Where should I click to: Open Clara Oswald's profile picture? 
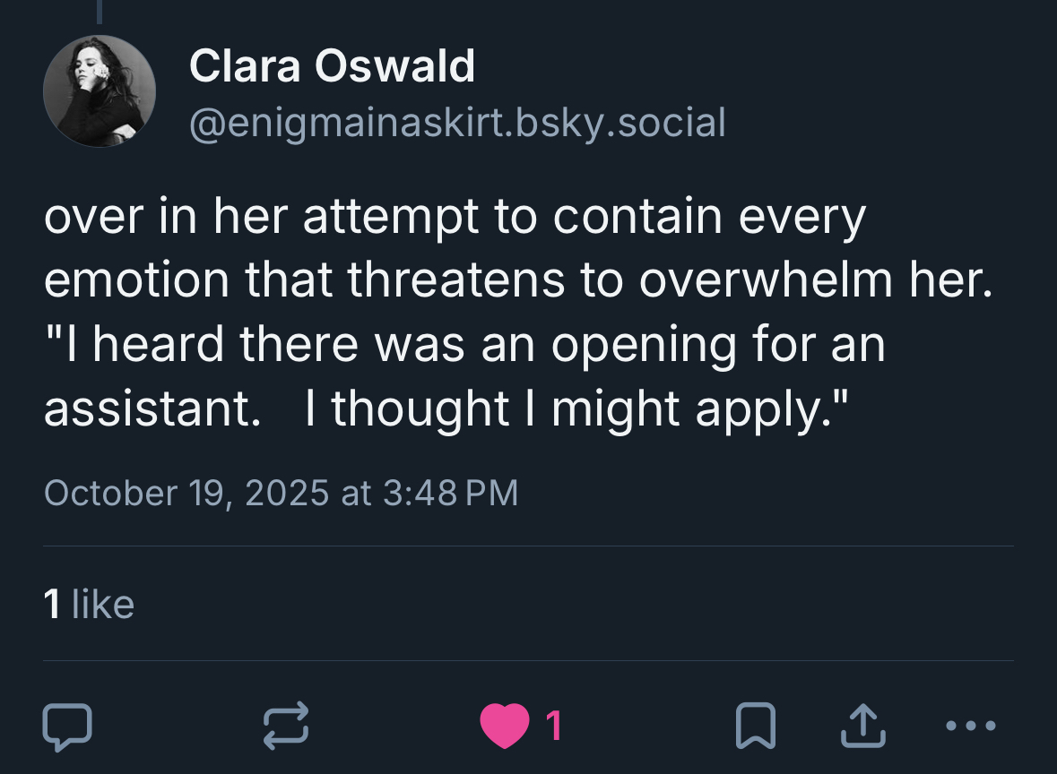click(100, 91)
